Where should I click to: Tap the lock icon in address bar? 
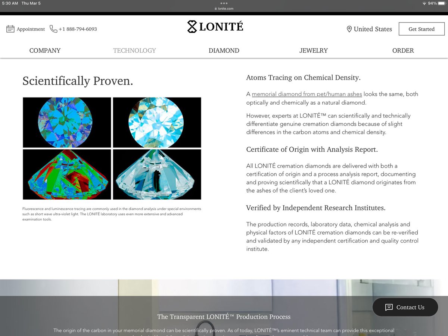click(x=216, y=9)
